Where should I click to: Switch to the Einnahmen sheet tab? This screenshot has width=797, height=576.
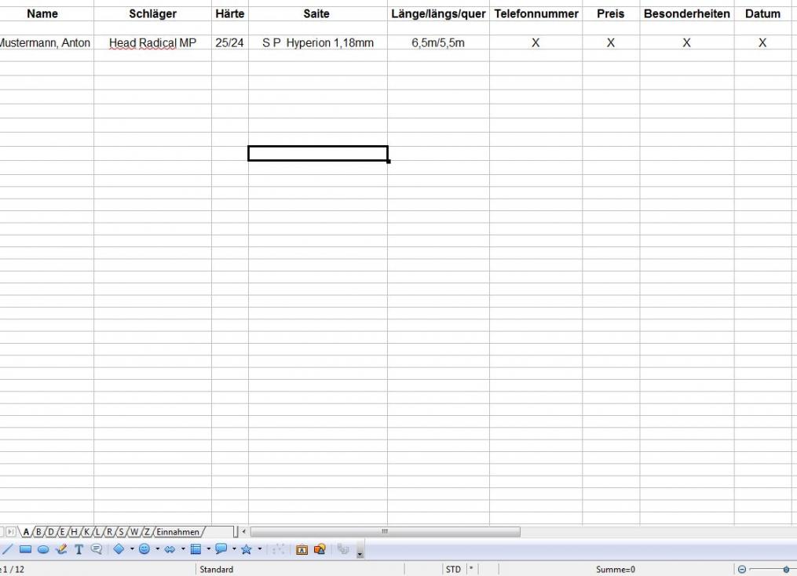[177, 532]
